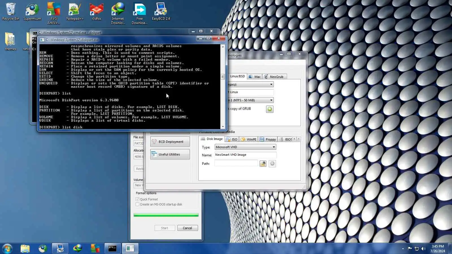The width and height of the screenshot is (452, 254).
Task: Open the Notepad++ desktop shortcut
Action: 75,12
